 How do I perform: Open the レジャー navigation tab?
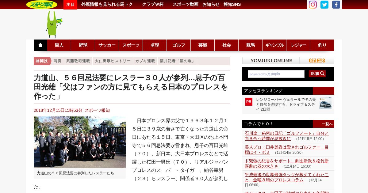298,45
